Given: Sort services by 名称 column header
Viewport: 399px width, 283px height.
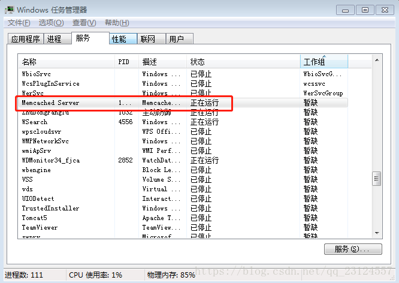Looking at the screenshot, I should pyautogui.click(x=66, y=62).
